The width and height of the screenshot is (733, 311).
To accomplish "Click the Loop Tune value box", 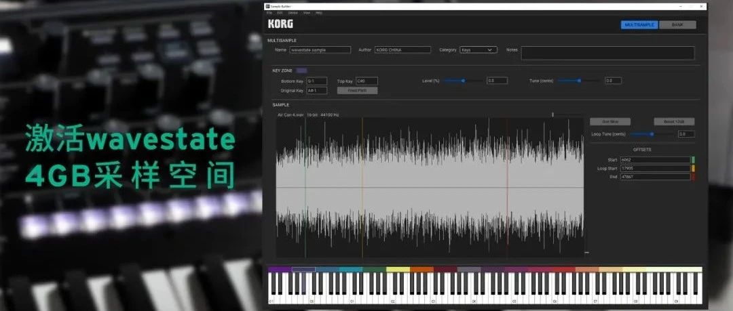I will 686,134.
